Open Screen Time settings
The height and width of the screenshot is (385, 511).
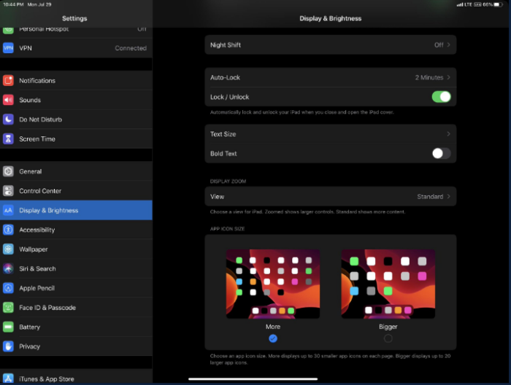(76, 139)
